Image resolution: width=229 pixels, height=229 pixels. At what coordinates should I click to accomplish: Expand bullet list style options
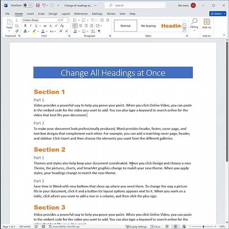(x=79, y=20)
